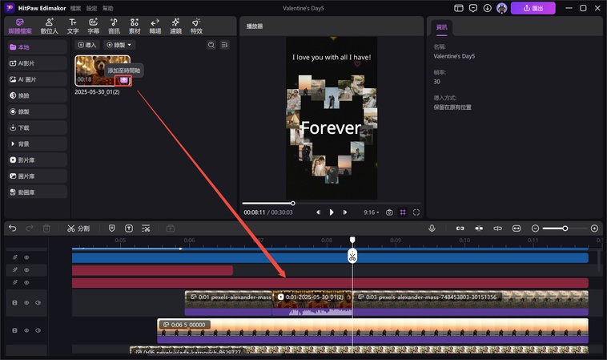Click the media sort list icon

(224, 45)
